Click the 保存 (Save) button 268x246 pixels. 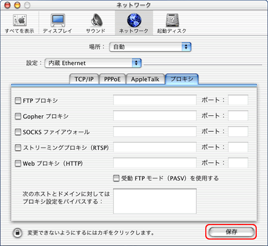coord(232,232)
